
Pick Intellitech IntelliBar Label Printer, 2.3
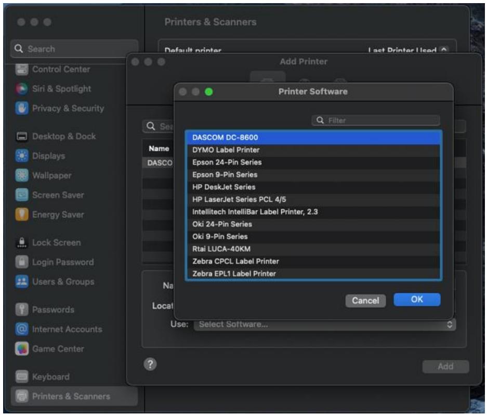tap(314, 212)
